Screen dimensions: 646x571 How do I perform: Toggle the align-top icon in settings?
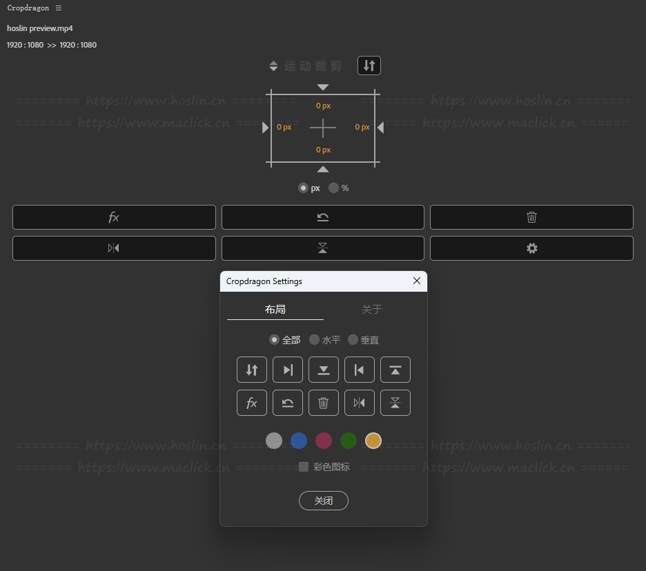[x=395, y=370]
